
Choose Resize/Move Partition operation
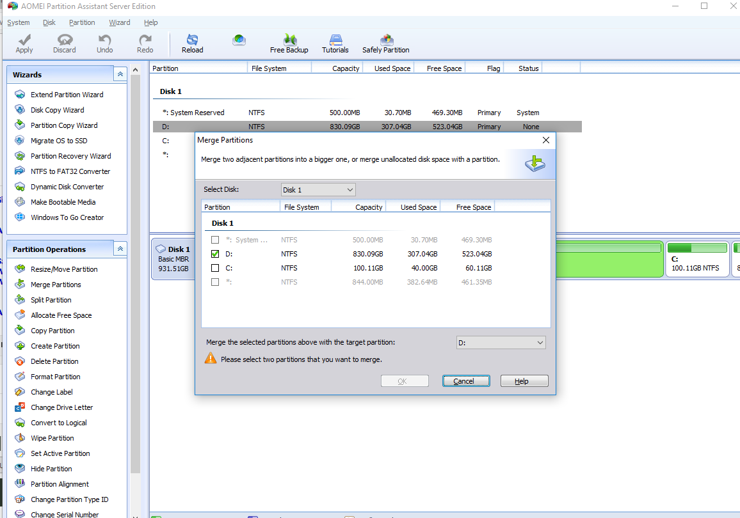(x=64, y=269)
